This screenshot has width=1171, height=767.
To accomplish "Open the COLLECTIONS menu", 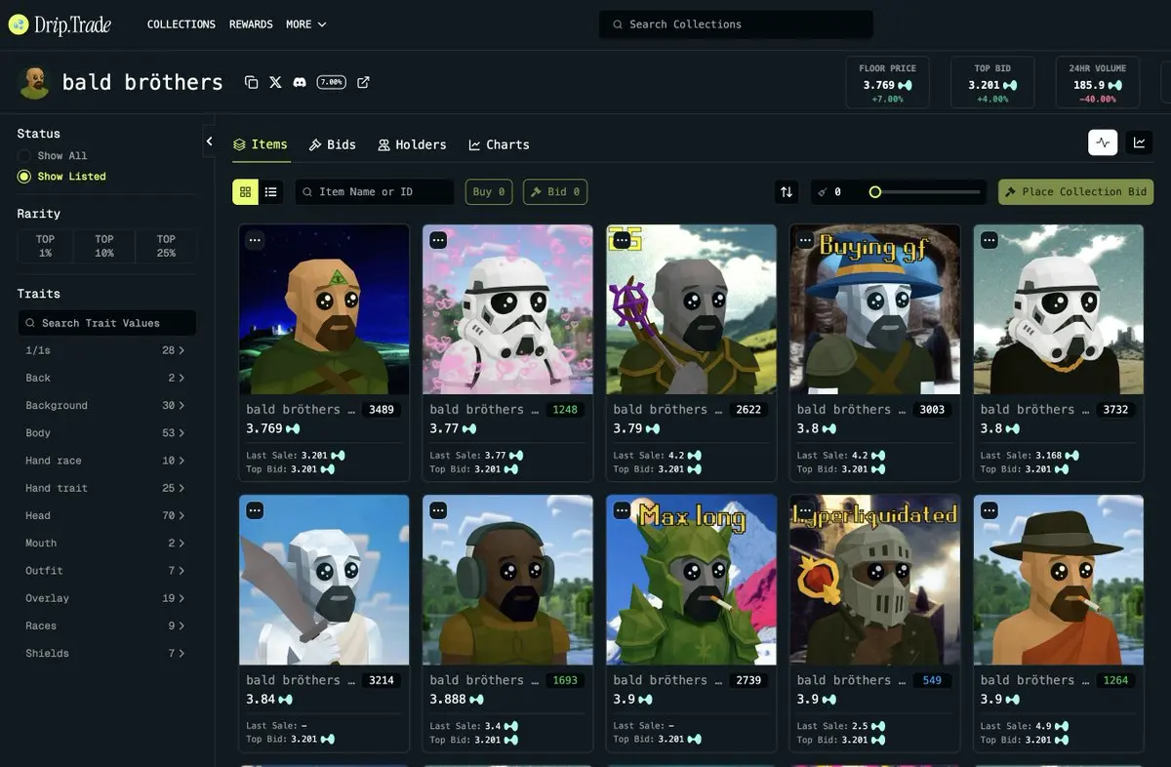I will pyautogui.click(x=182, y=24).
